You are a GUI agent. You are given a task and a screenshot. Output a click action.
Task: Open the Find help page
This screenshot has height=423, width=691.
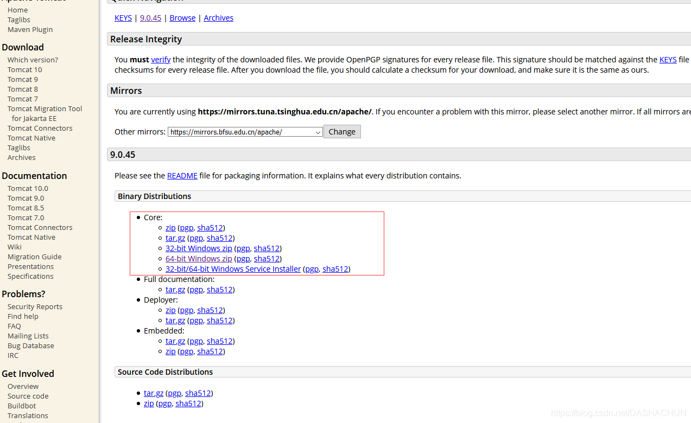pyautogui.click(x=23, y=316)
